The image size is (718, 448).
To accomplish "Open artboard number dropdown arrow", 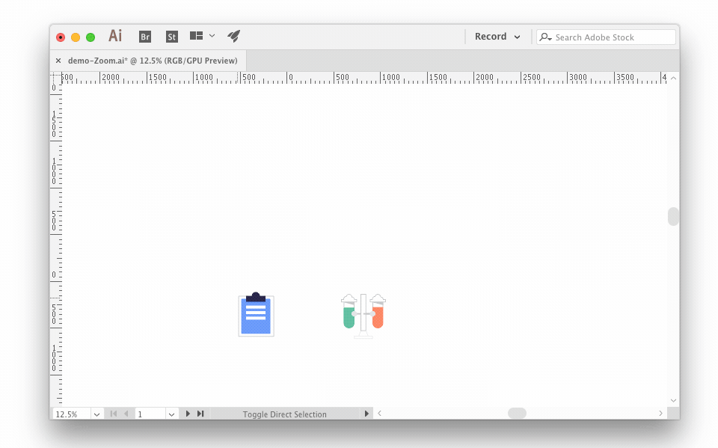I will (171, 414).
